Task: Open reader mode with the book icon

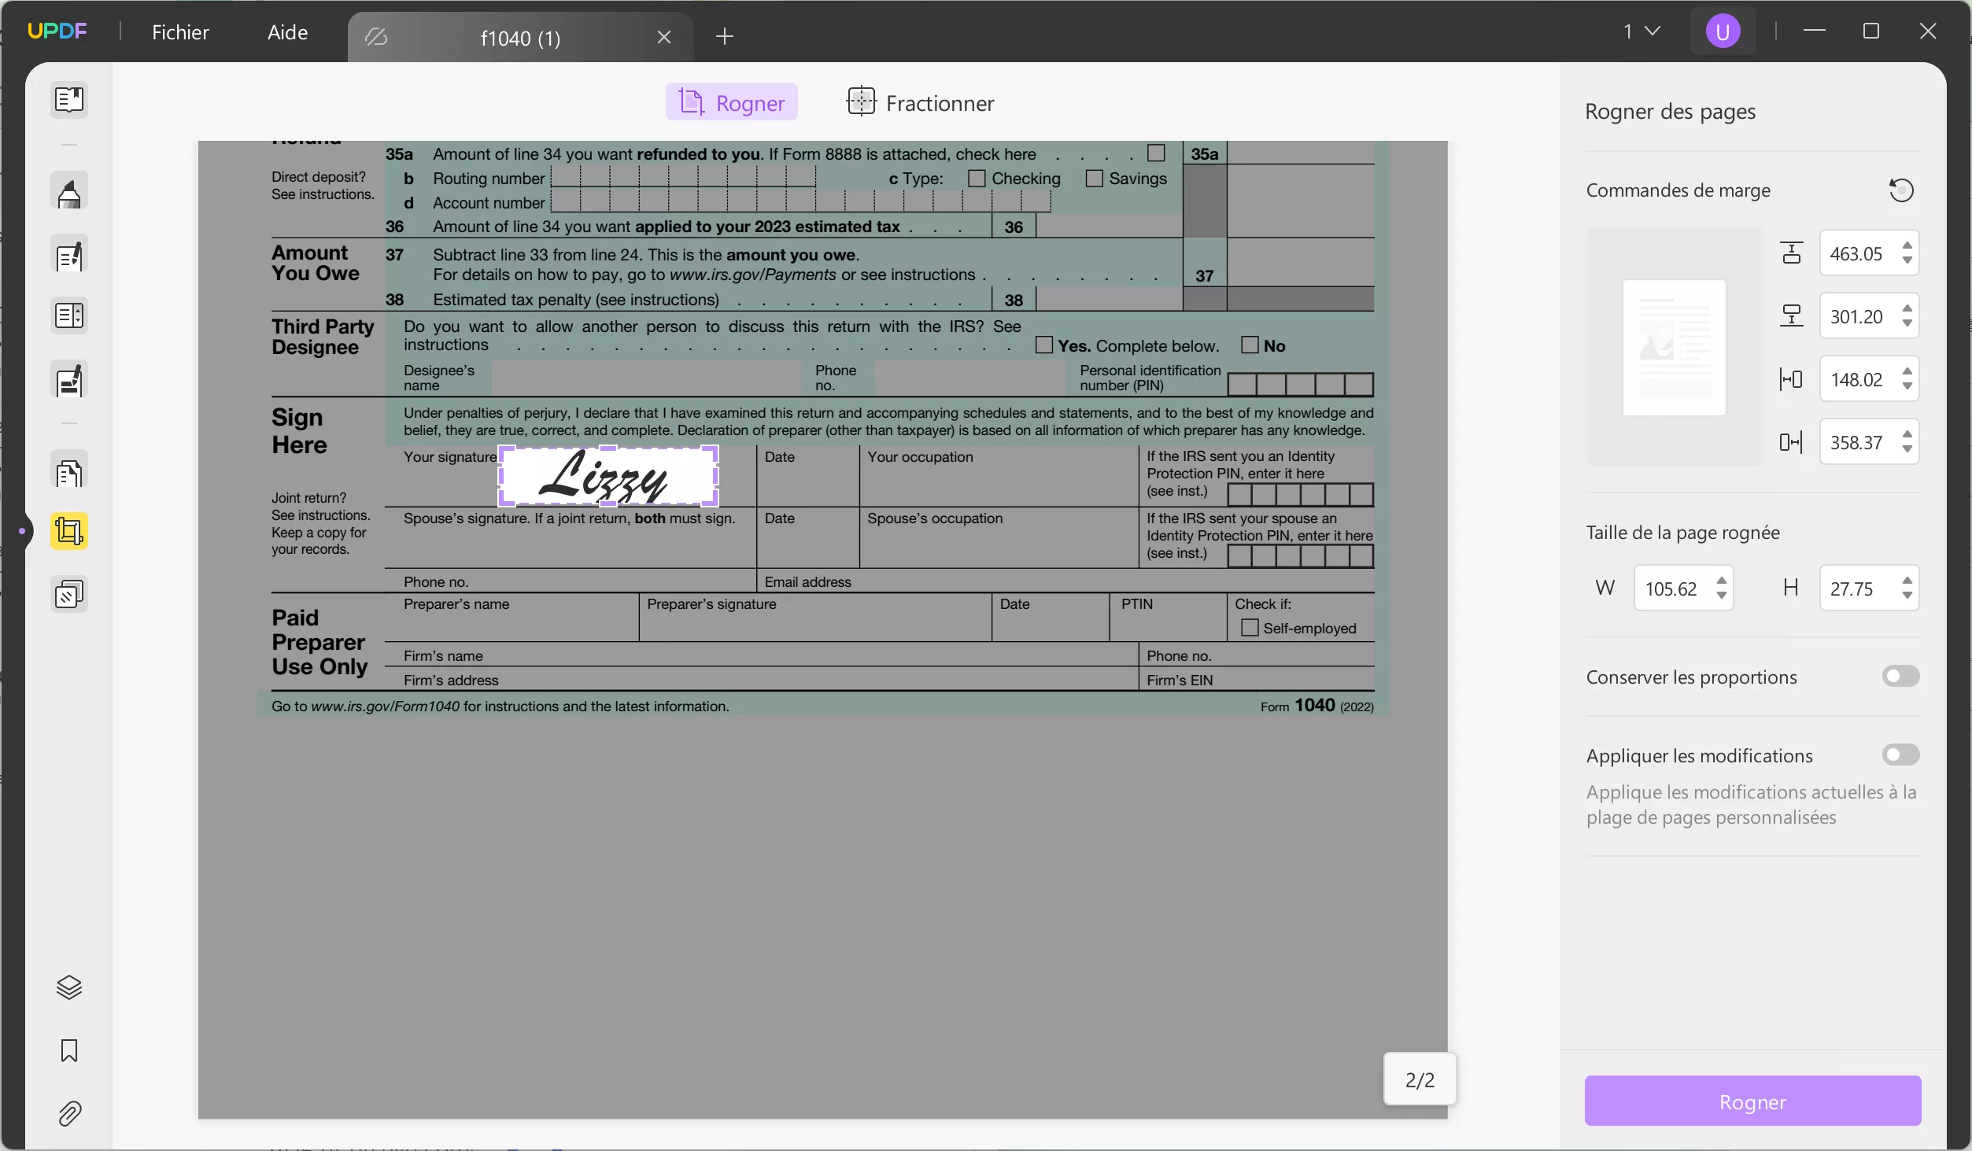Action: pos(69,100)
